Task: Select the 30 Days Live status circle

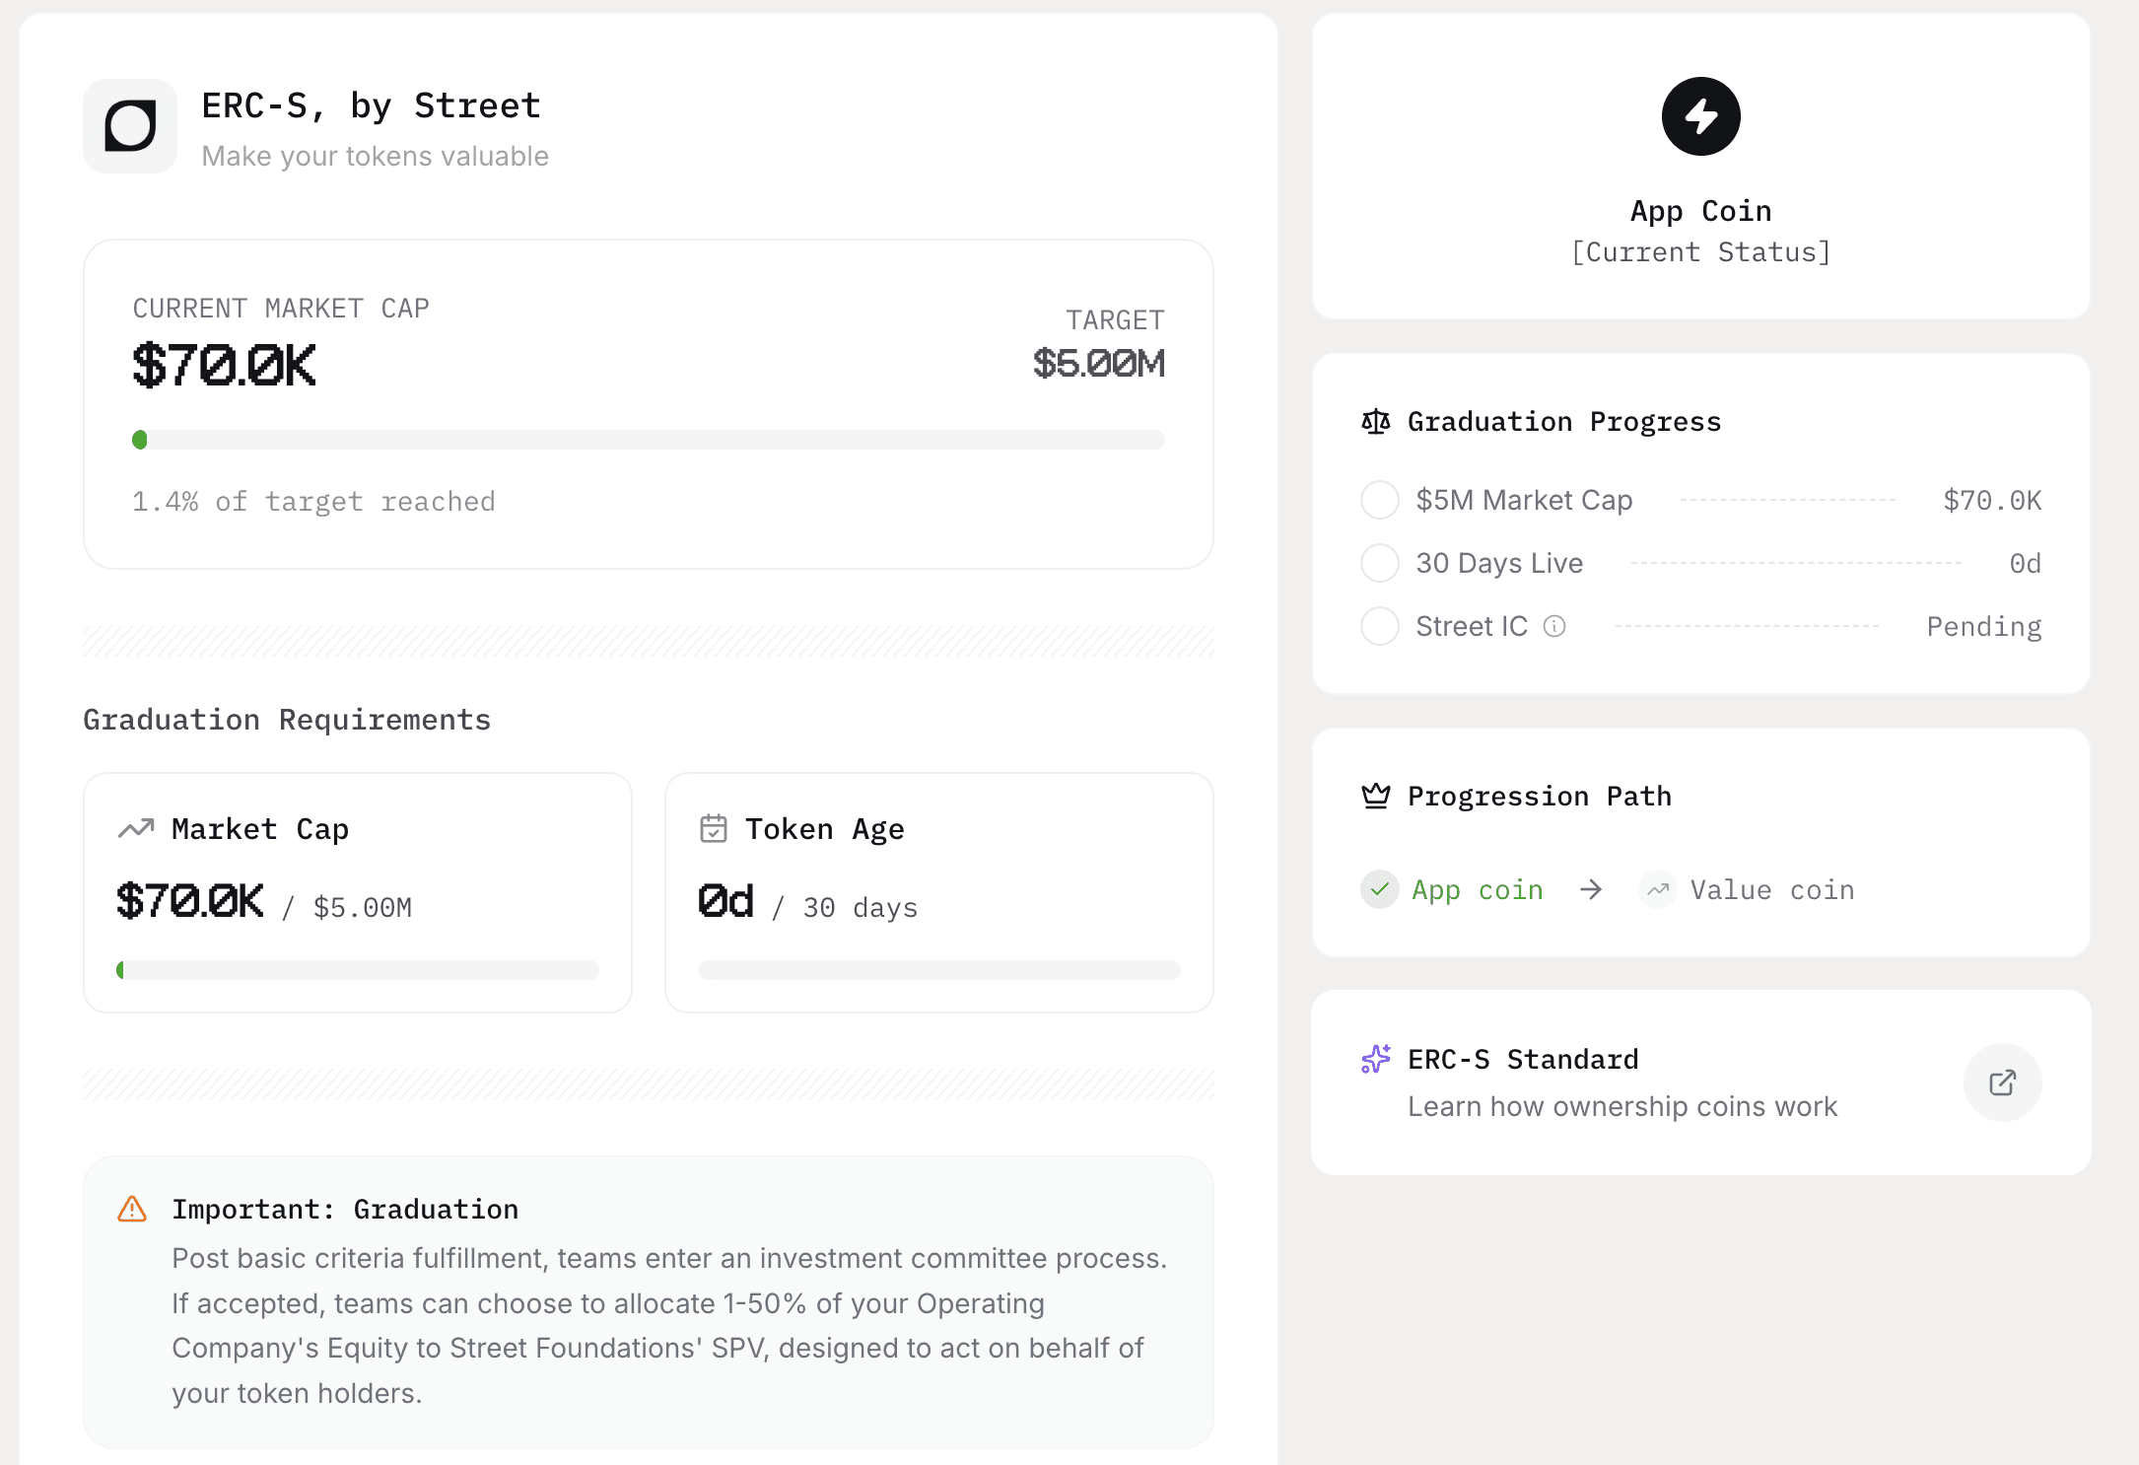Action: [x=1379, y=563]
